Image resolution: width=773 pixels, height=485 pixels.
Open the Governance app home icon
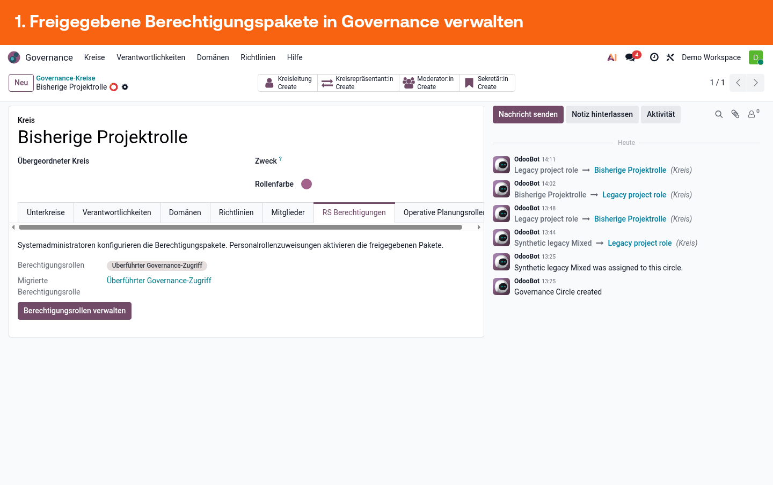pyautogui.click(x=14, y=57)
